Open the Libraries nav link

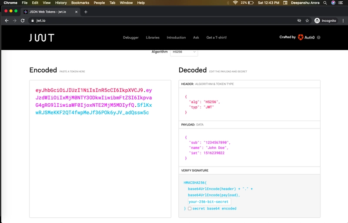point(153,37)
